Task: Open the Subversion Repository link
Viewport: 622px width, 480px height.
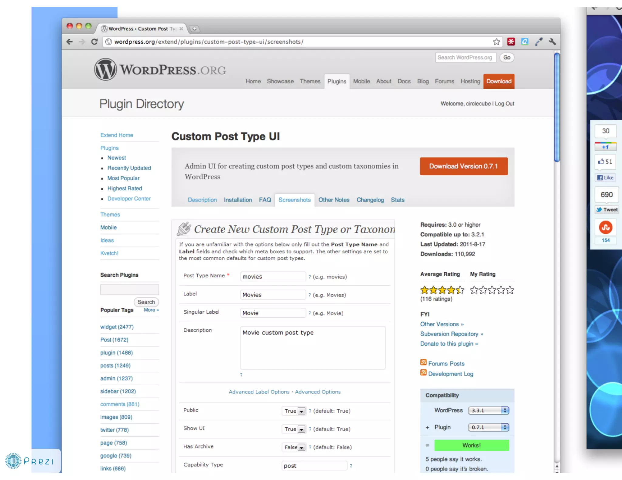Action: coord(452,334)
